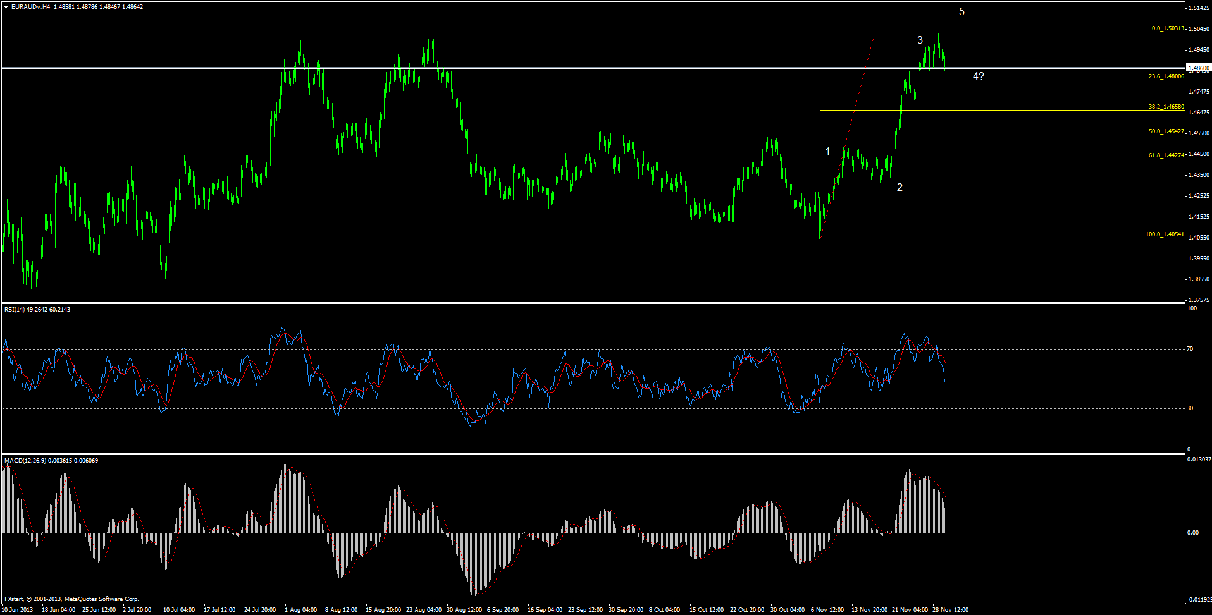This screenshot has width=1212, height=615.
Task: Select the "4?" wave annotation
Action: 979,76
